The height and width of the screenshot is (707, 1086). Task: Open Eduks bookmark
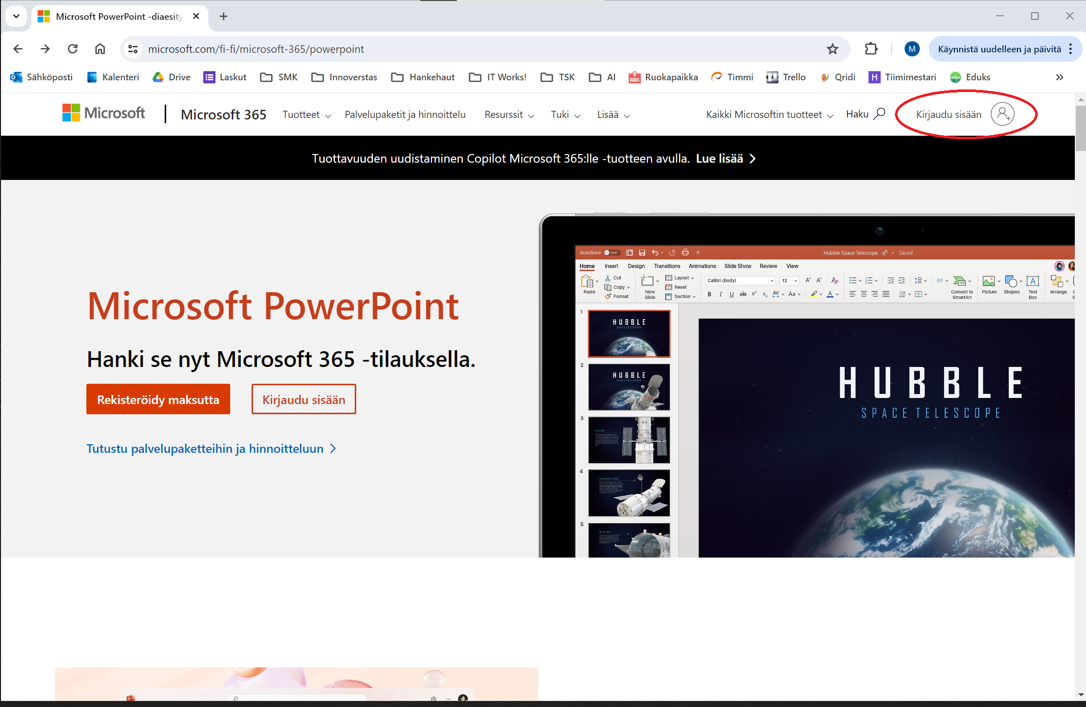coord(970,77)
